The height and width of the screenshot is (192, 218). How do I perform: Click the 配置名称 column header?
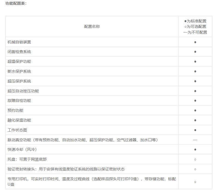point(92,26)
